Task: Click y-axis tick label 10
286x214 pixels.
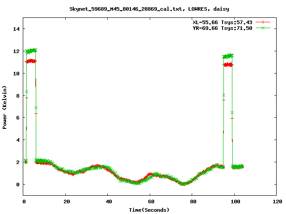Action: 16,74
